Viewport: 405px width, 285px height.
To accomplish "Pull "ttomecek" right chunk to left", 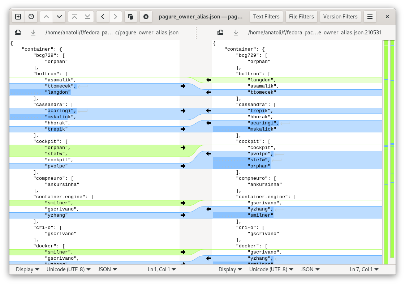I will click(209, 92).
